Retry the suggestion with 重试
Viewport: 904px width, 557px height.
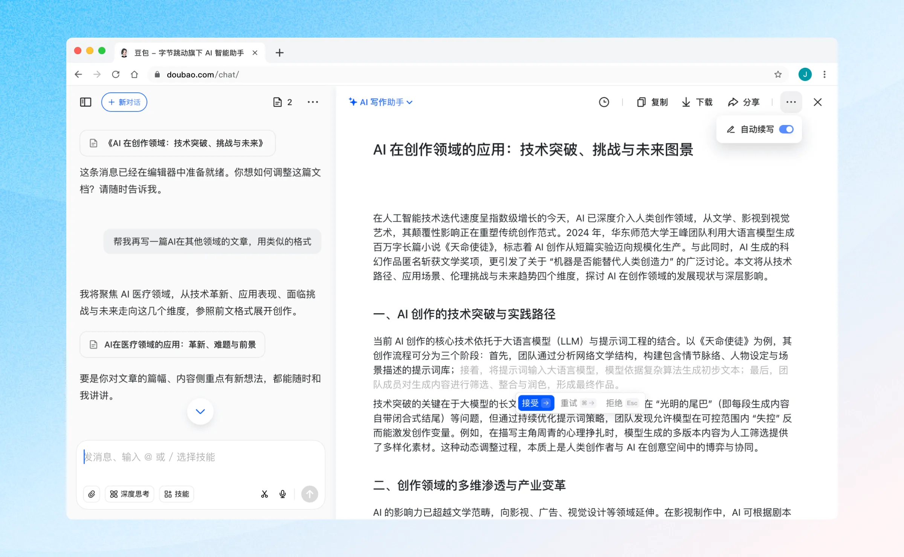[x=577, y=403]
